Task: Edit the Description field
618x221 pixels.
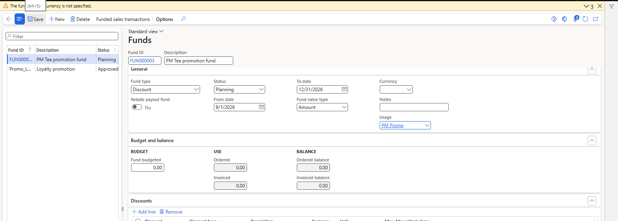Action: click(199, 60)
